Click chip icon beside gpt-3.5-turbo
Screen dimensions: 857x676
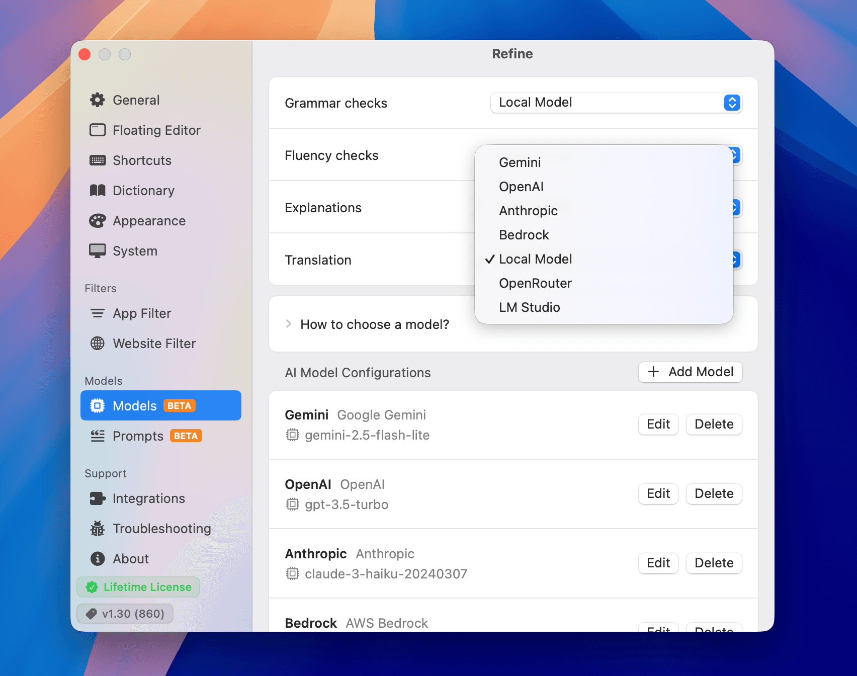coord(292,504)
